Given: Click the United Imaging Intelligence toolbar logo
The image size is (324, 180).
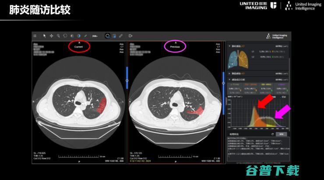Looking at the screenshot, I should tap(277, 36).
